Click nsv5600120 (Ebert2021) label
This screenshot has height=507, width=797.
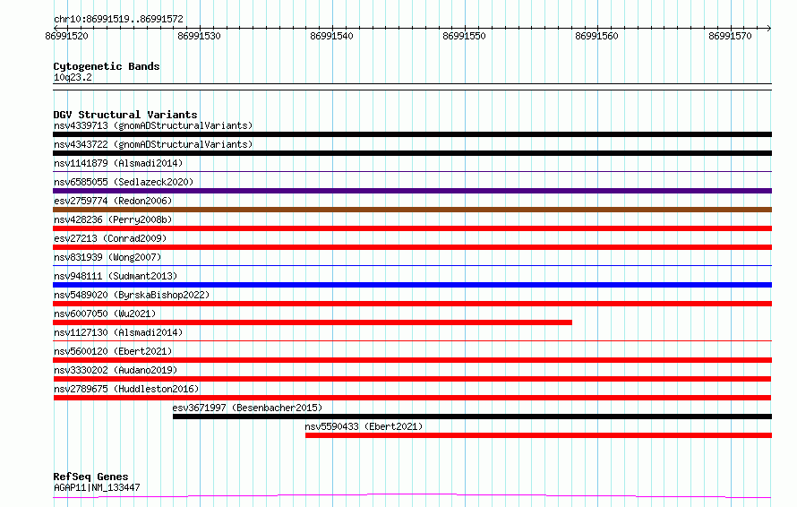click(113, 351)
